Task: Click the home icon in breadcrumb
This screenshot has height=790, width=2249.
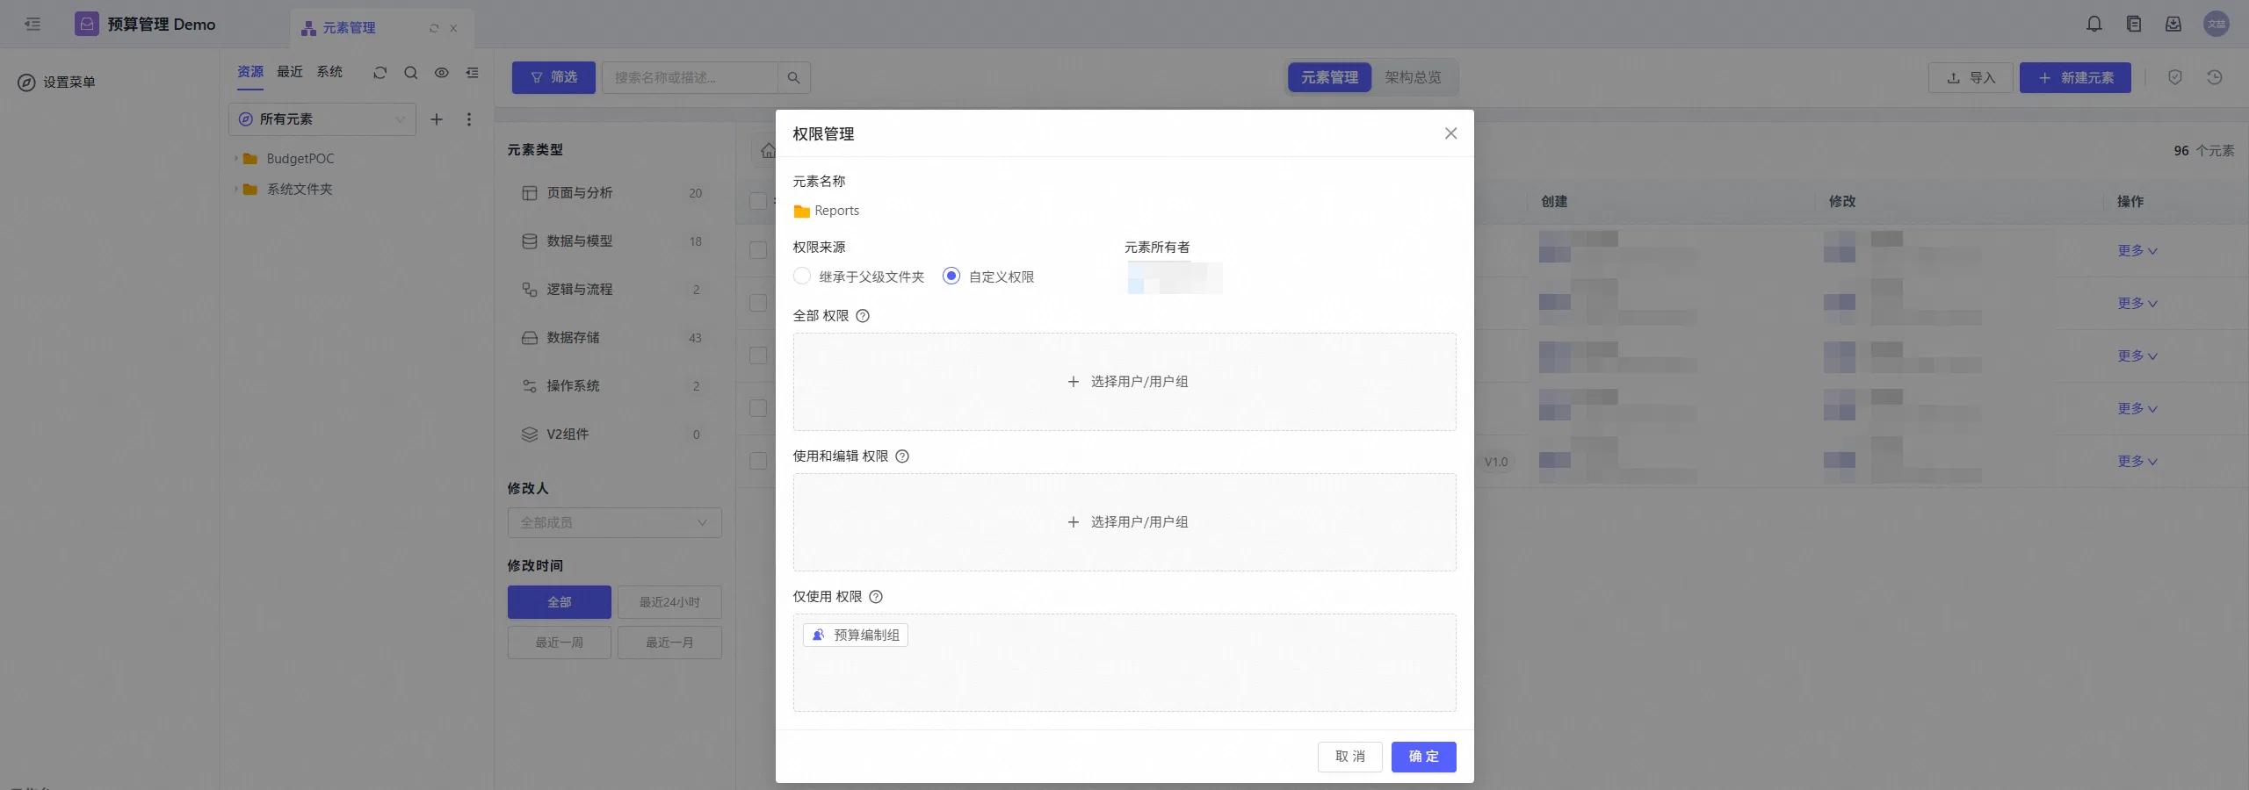Action: [768, 151]
